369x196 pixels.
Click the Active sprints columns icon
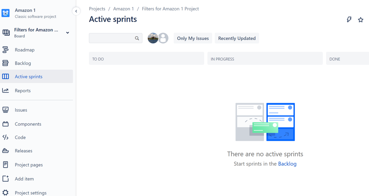(6, 76)
